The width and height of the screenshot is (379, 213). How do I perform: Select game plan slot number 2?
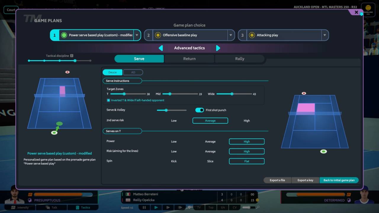[148, 35]
